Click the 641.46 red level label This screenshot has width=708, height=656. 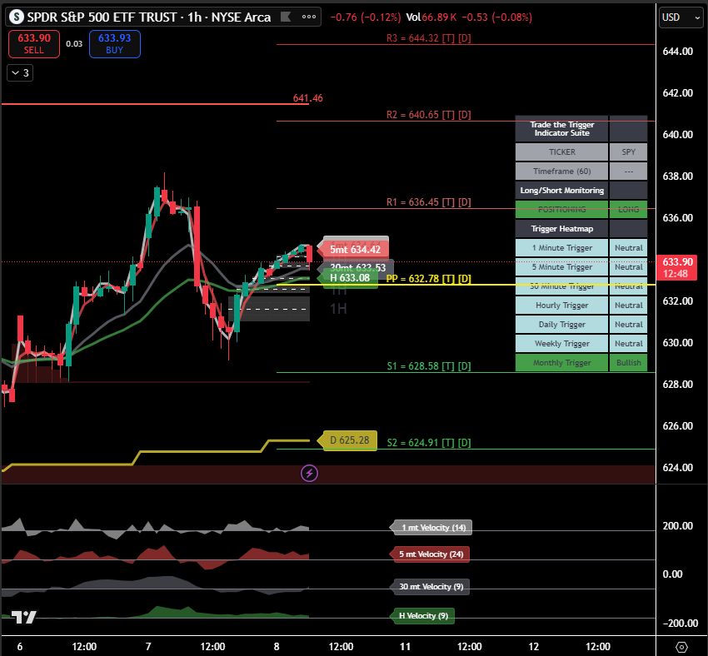(308, 98)
